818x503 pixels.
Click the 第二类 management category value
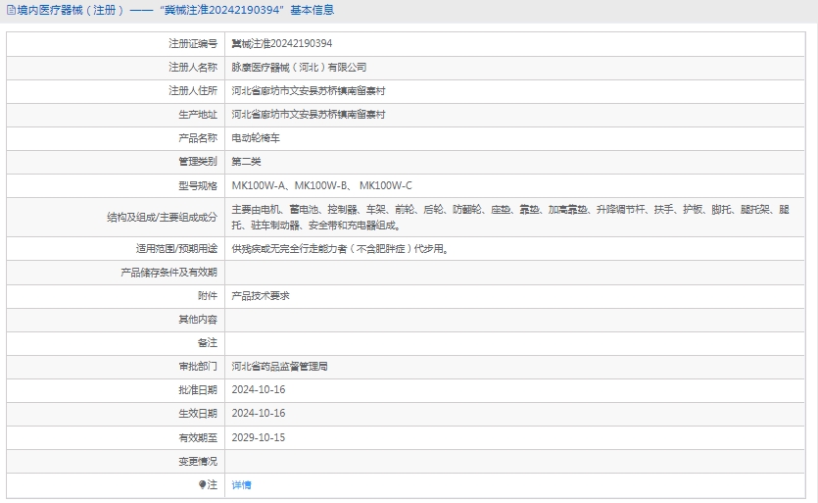point(246,162)
